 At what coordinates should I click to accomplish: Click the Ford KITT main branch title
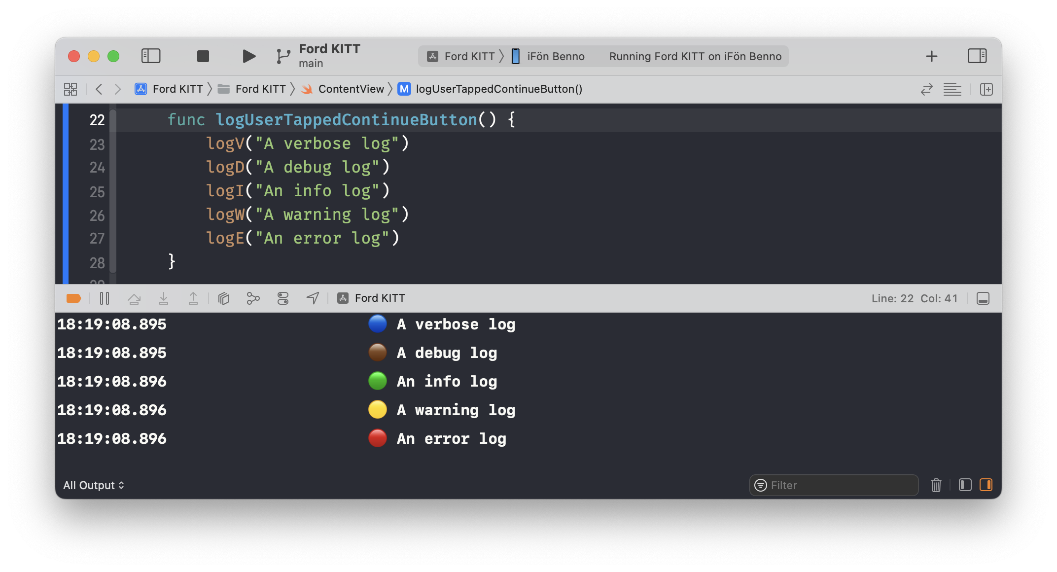point(329,56)
